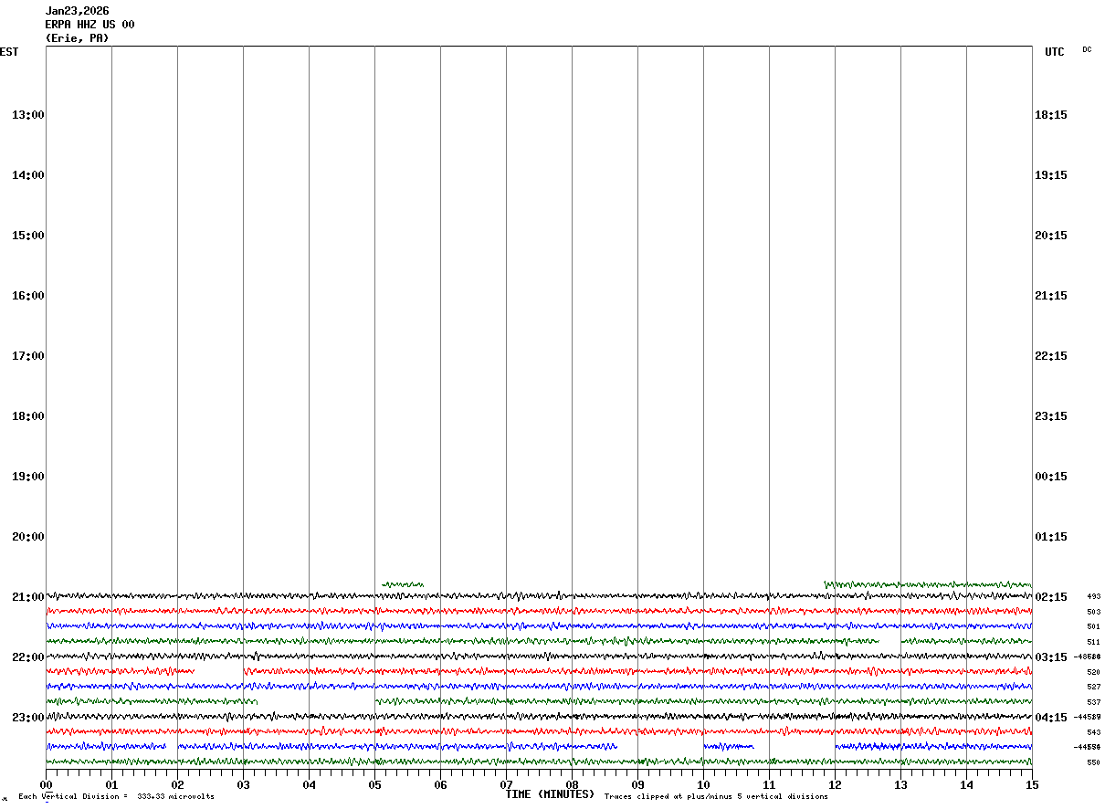Select the minute 15 label at axis end
This screenshot has height=809, width=1105.
coord(1031,784)
